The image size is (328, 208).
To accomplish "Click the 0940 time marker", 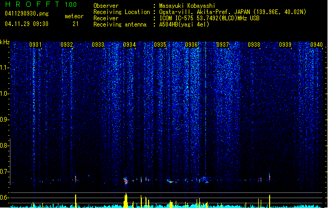I will tap(317, 45).
